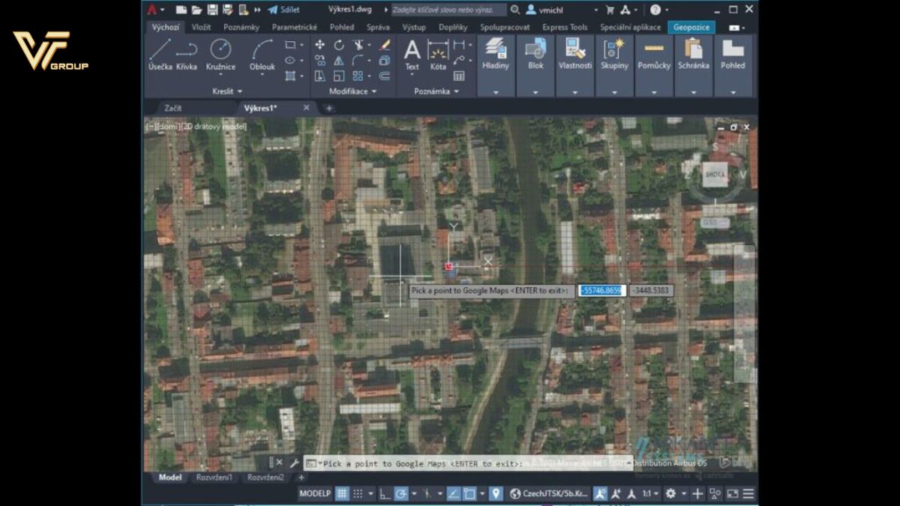Click the Open file icon in quick access toolbar
Screen dimensions: 900x506
(x=196, y=10)
